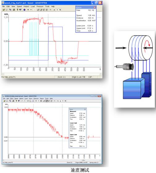The image size is (156, 173).
Task: Open the Pressure menu in top window
Action: point(40,7)
